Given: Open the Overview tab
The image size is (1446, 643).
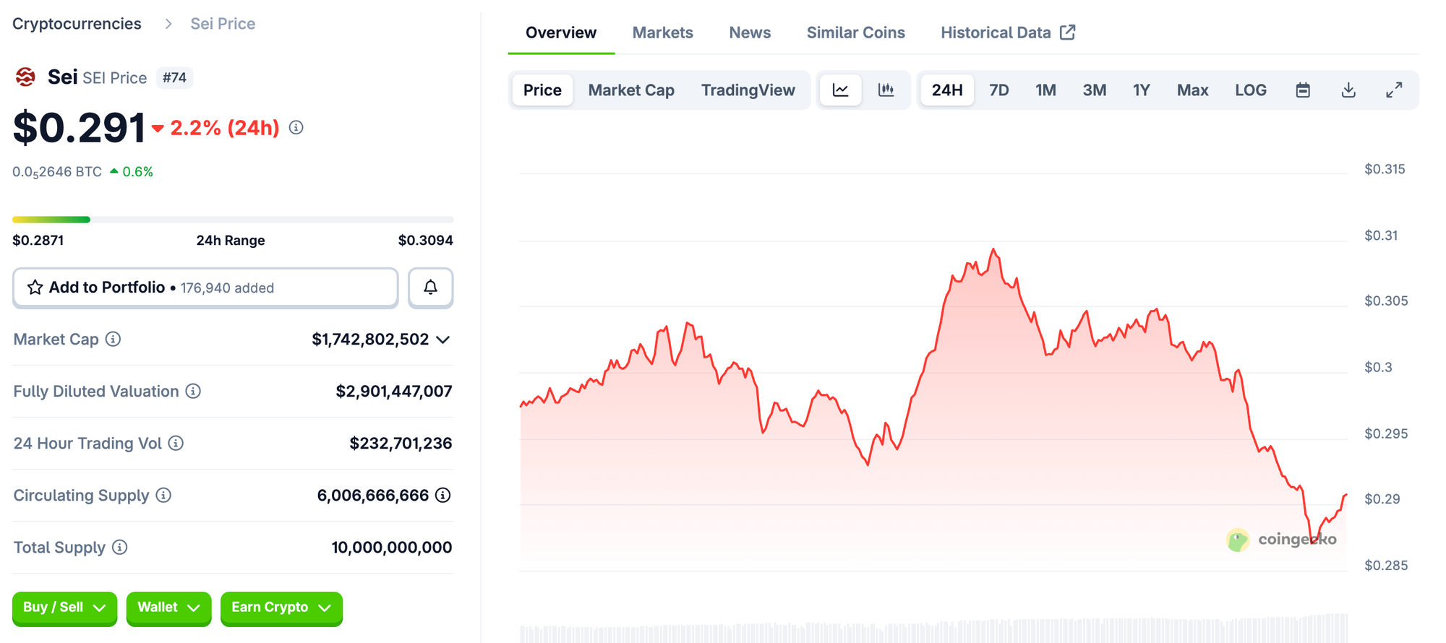Looking at the screenshot, I should 561,33.
